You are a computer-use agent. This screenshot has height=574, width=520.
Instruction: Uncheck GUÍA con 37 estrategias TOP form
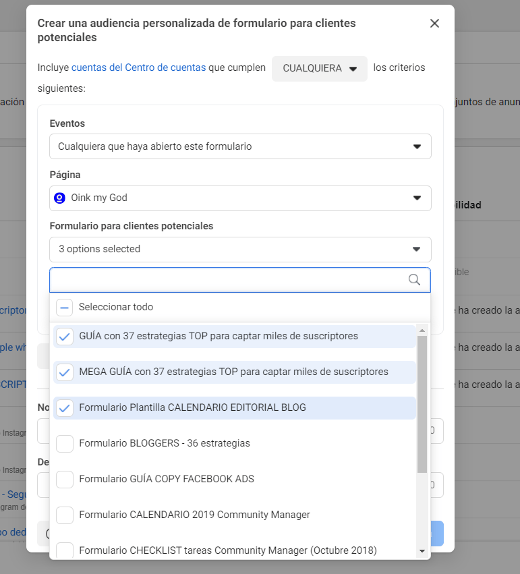tap(64, 337)
